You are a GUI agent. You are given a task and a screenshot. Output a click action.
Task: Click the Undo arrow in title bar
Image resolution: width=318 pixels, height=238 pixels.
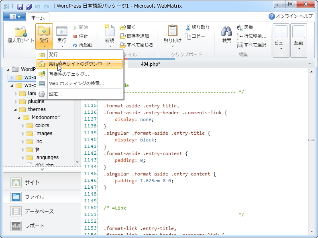(x=37, y=6)
